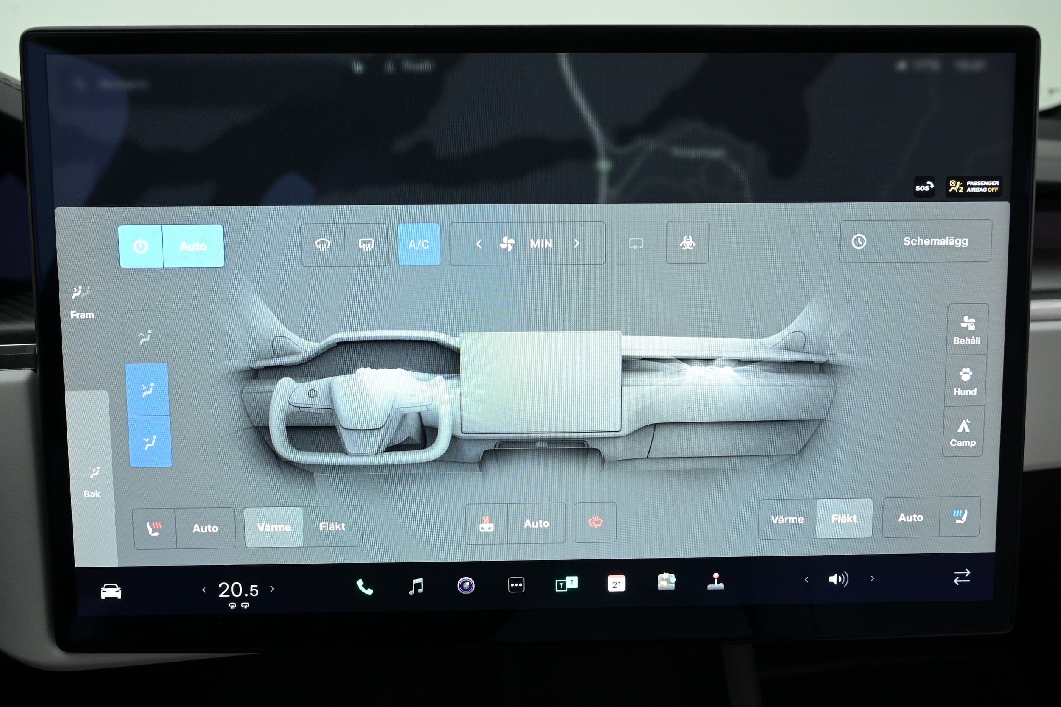Viewport: 1061px width, 707px height.
Task: Turn off climate with power button
Action: tap(140, 246)
